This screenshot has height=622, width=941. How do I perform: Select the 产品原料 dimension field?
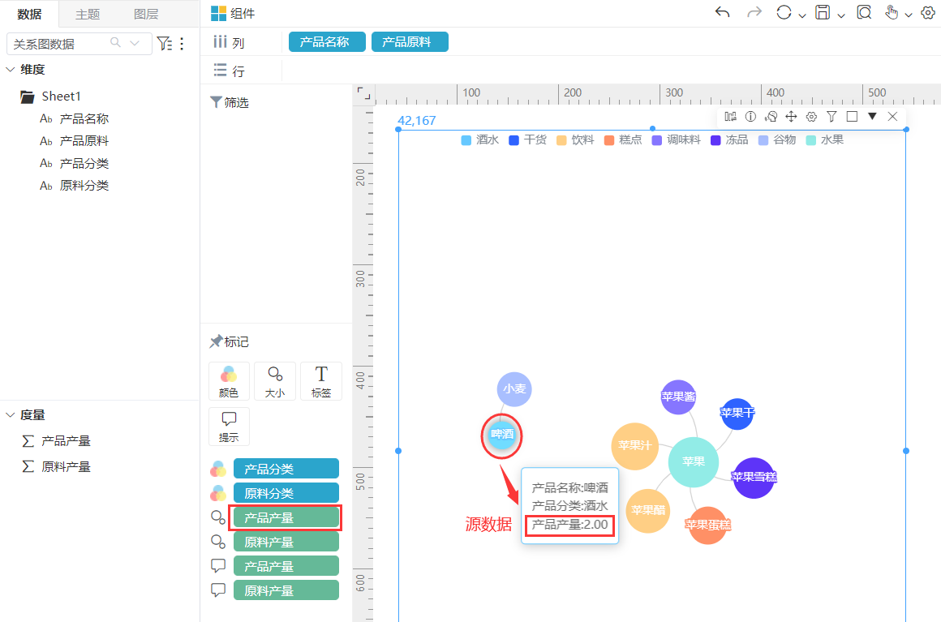click(75, 141)
